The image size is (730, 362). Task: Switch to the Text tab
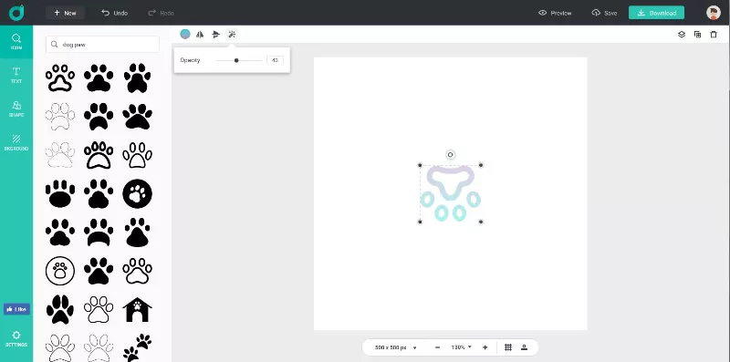tap(16, 75)
